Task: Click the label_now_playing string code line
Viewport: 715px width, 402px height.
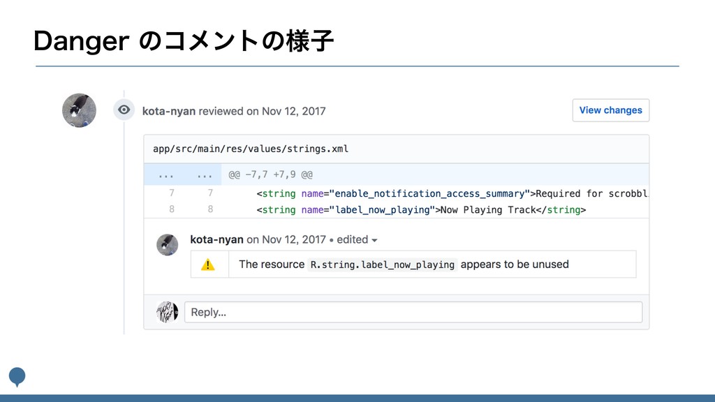Action: coord(420,209)
